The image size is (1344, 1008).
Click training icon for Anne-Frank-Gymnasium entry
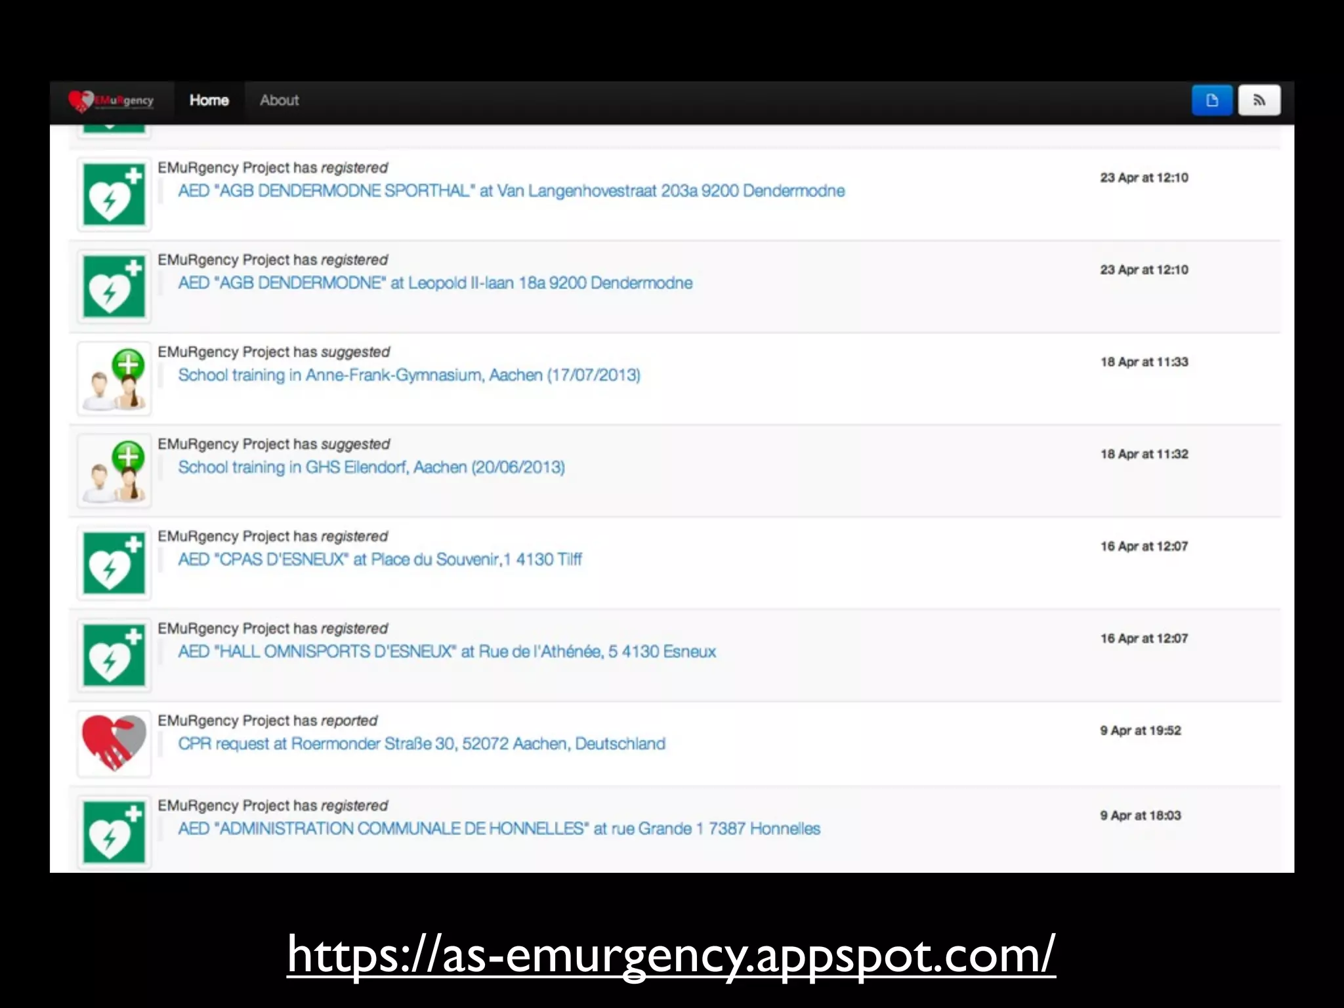114,379
